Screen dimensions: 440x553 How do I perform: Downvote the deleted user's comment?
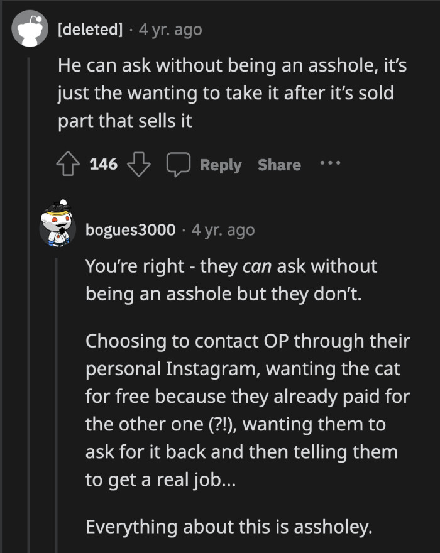click(138, 165)
